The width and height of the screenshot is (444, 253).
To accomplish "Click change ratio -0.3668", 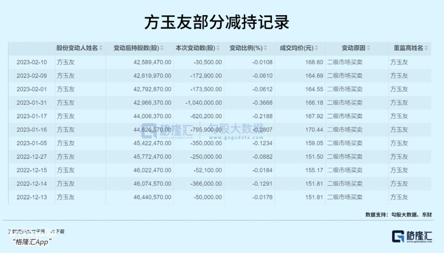I will coord(262,103).
